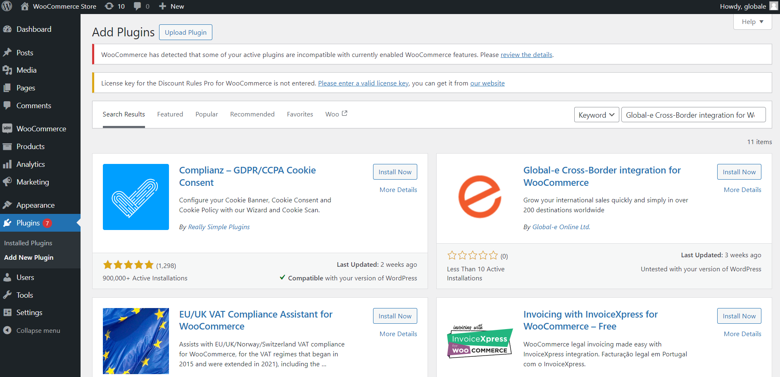Open the Complianz – GDPR/CCPA Cookie Consent title
Screen dimensions: 780x377
[x=247, y=176]
